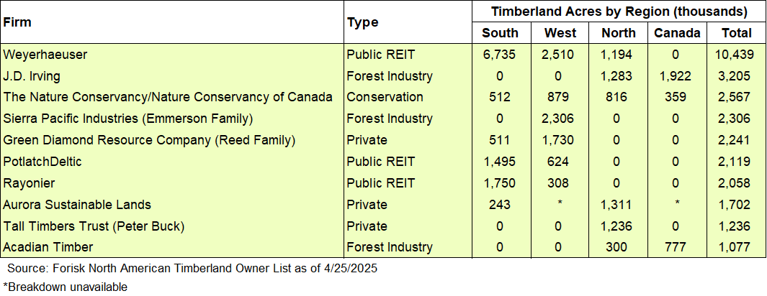Select Aurora Sustainable Lands firm cell
The height and width of the screenshot is (296, 767).
coord(77,205)
